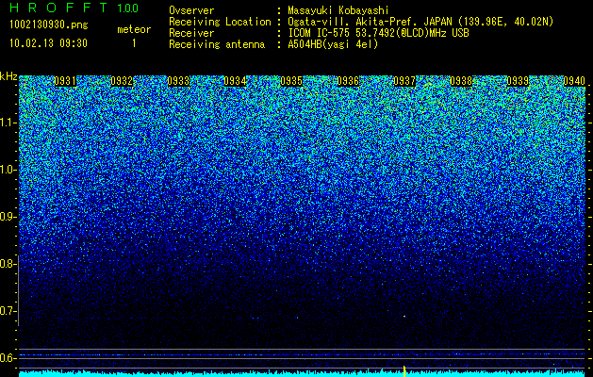Click the 0.8 kHz axis label

8,264
